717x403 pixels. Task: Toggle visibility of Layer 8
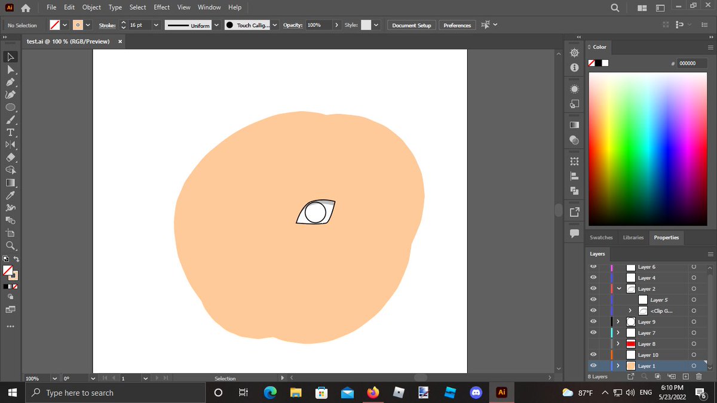tap(593, 344)
